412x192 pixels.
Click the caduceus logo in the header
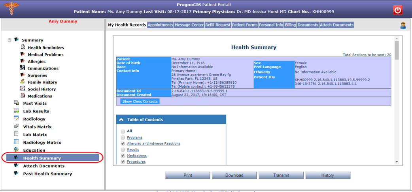tap(11, 8)
